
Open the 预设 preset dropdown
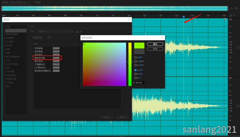pos(55,31)
